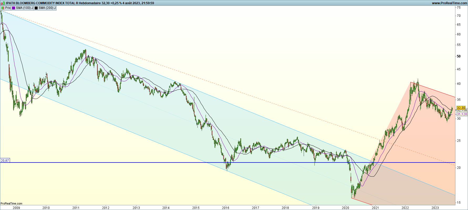Select the SMA (100) J legend button

(x=23, y=8)
